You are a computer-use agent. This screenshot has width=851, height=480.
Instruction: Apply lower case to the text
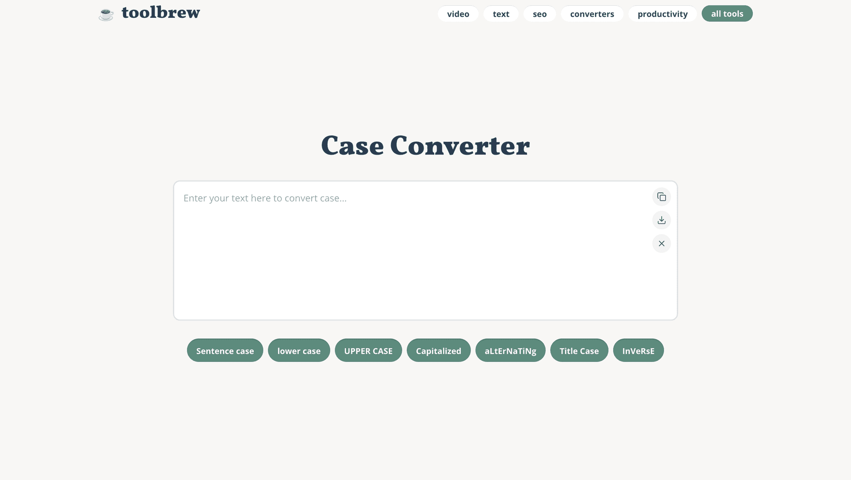(x=299, y=350)
